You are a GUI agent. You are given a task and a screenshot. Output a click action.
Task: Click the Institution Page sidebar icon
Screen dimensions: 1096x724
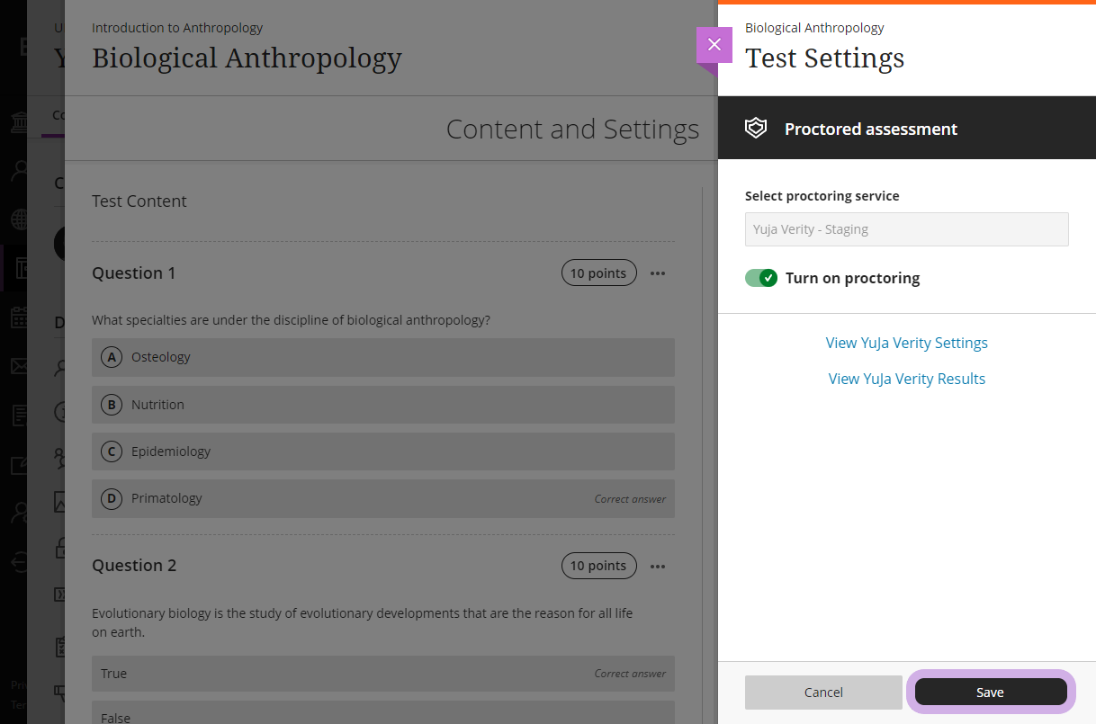[19, 122]
